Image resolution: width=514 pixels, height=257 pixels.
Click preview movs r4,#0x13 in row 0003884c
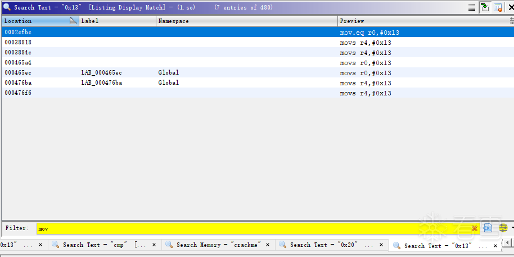point(366,53)
